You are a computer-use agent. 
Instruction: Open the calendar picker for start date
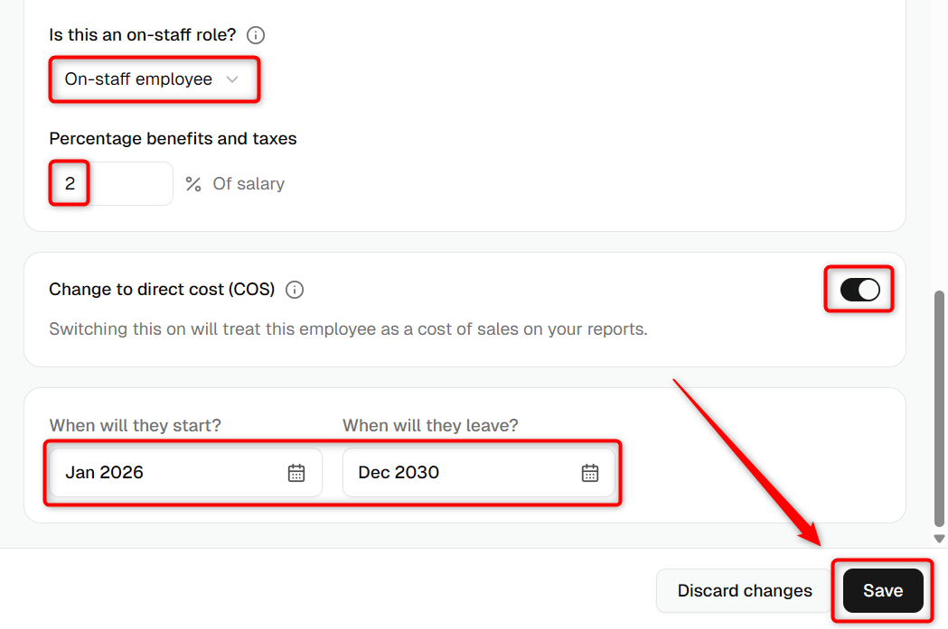click(x=296, y=473)
